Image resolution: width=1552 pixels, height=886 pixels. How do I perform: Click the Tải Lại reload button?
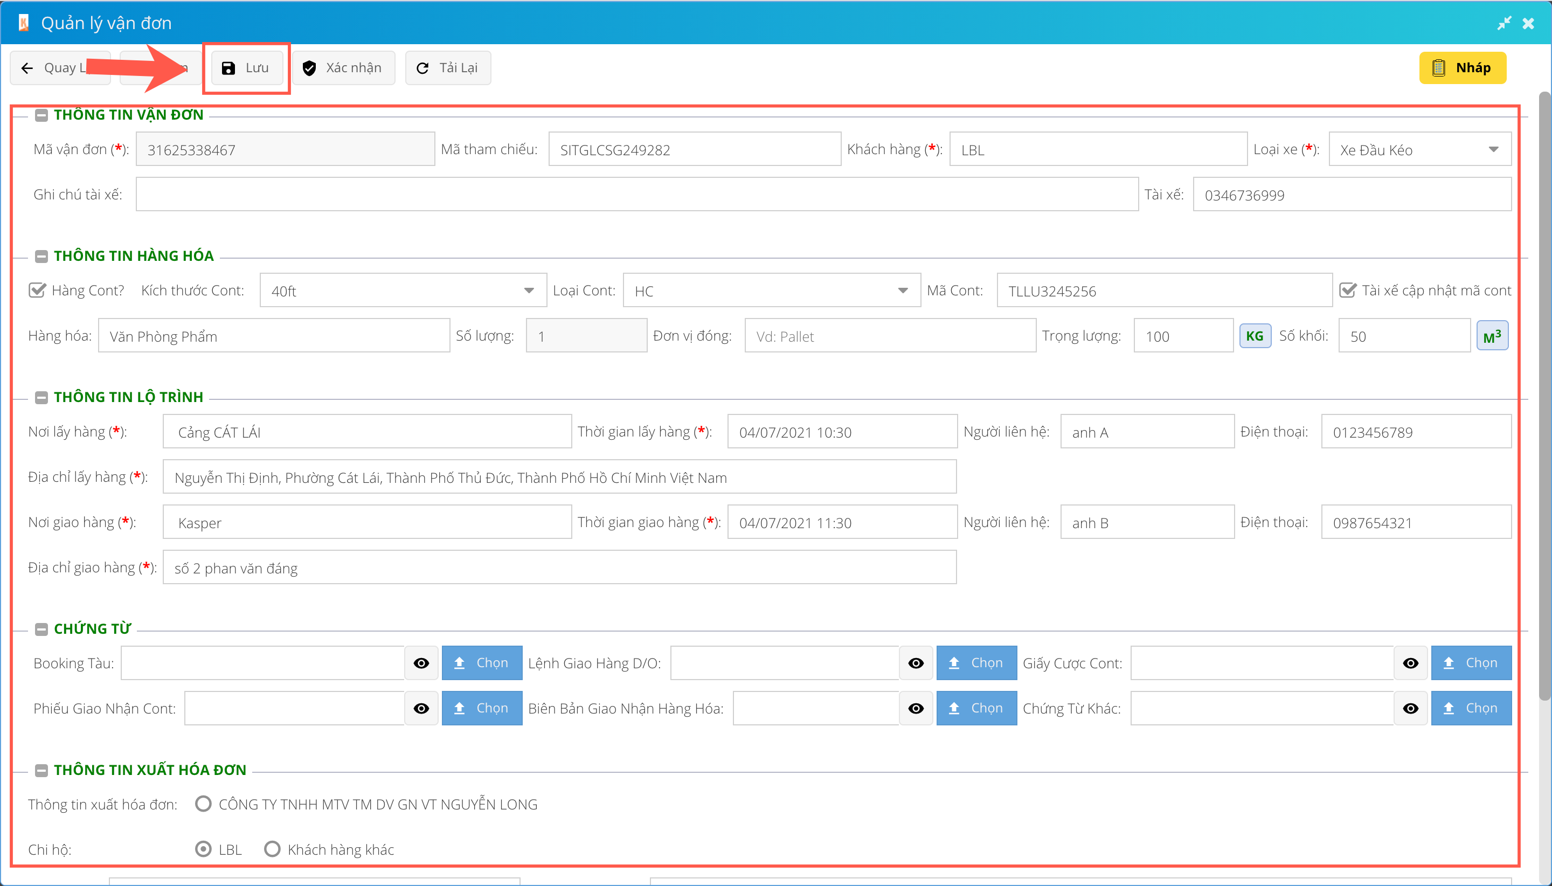[447, 67]
